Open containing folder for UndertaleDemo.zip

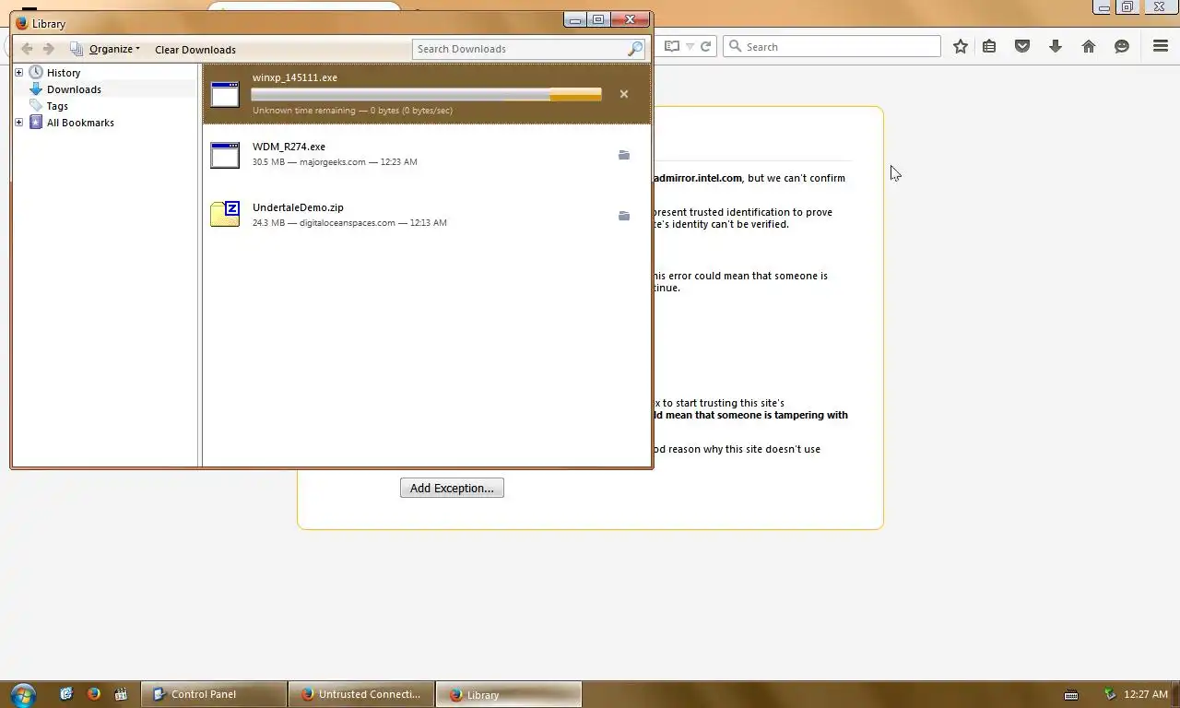(624, 216)
